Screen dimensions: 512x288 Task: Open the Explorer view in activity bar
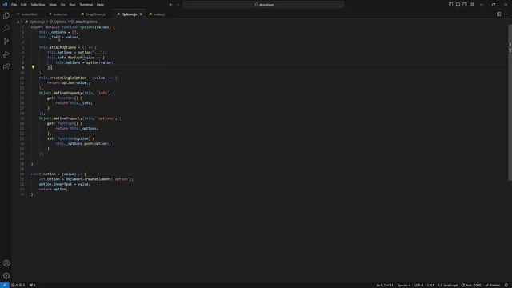coord(6,16)
